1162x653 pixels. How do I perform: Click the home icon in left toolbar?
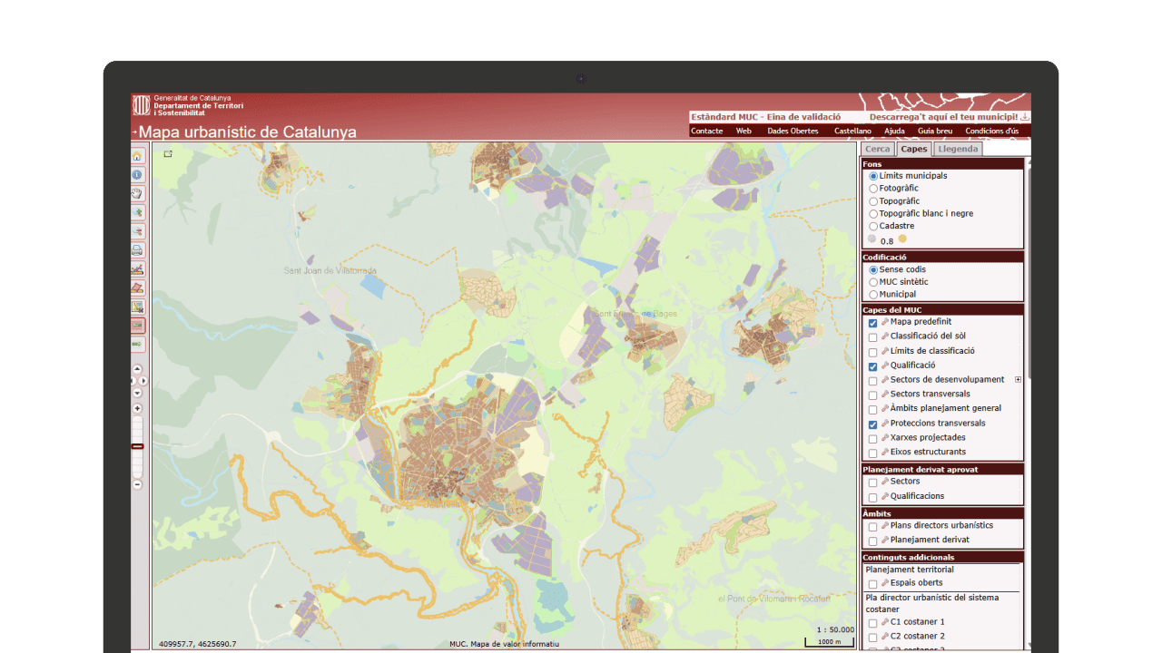click(137, 156)
